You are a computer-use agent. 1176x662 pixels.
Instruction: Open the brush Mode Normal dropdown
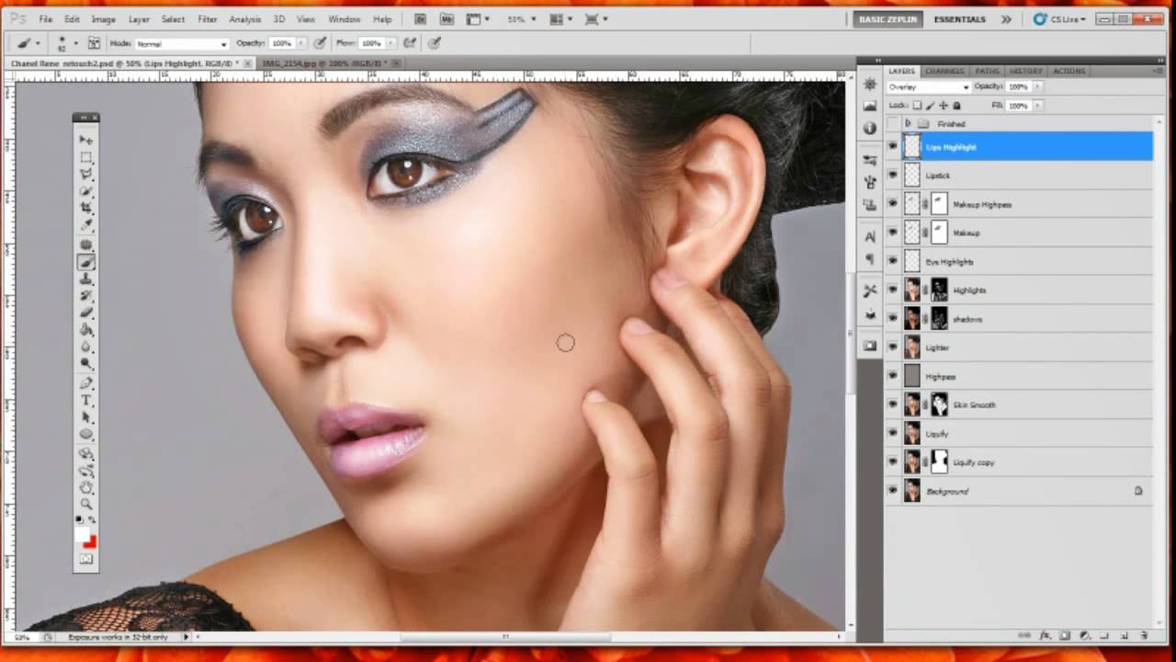tap(182, 44)
